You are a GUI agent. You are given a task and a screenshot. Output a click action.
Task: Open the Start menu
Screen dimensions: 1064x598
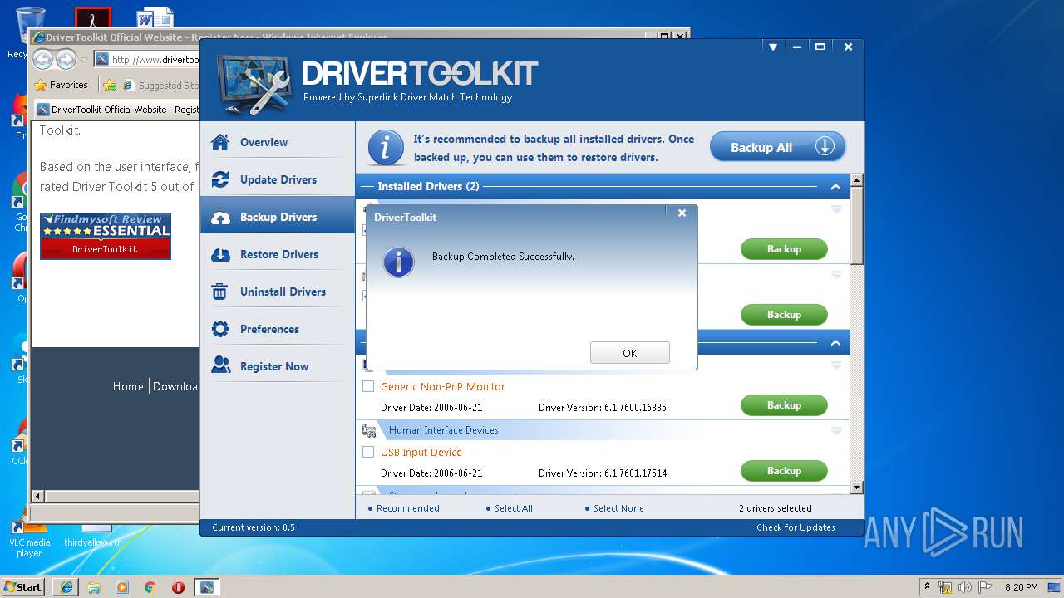pyautogui.click(x=22, y=587)
